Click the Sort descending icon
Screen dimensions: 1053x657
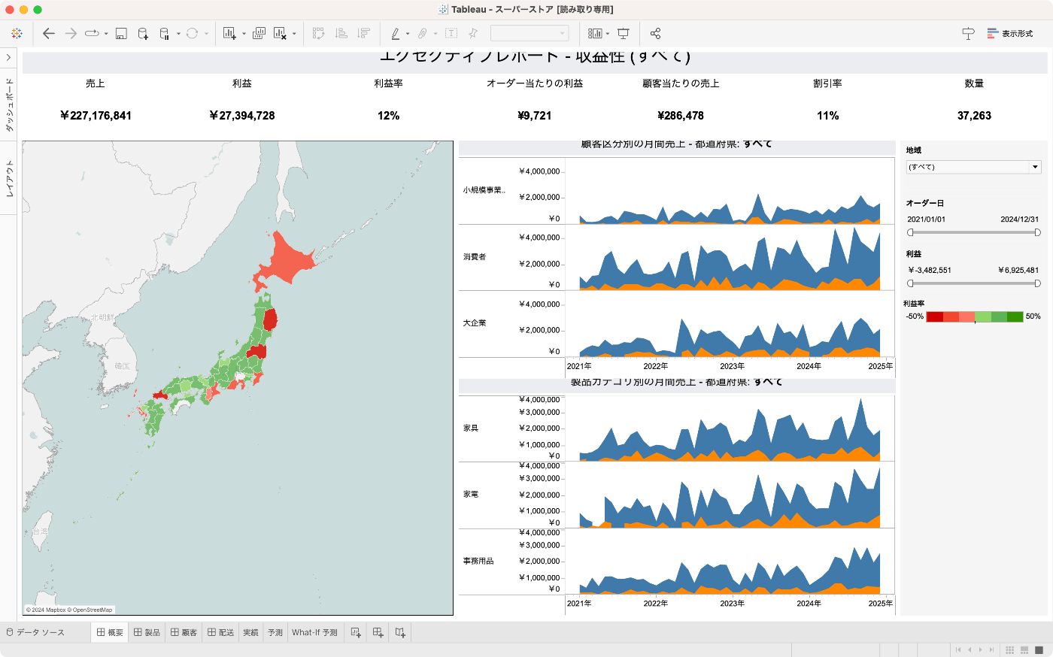coord(363,33)
